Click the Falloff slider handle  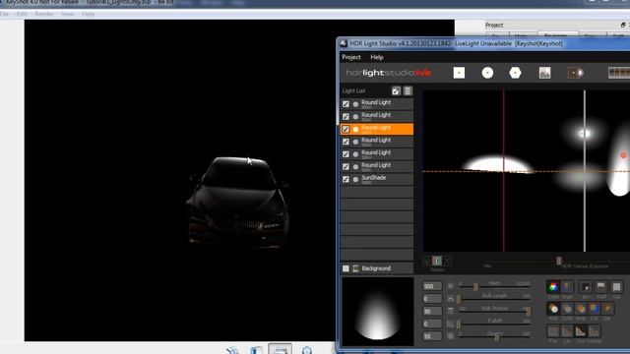click(x=458, y=324)
